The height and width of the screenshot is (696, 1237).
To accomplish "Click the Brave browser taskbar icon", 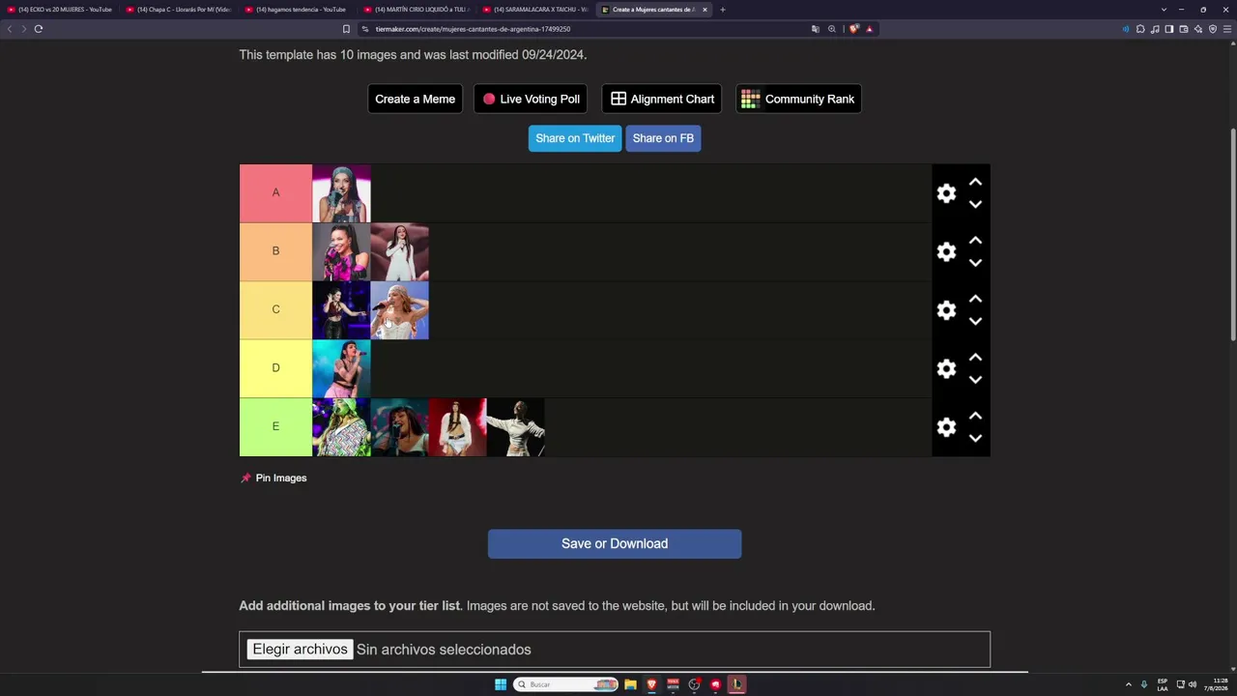I will [651, 684].
